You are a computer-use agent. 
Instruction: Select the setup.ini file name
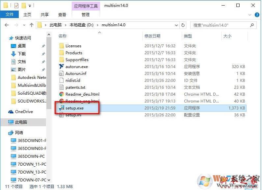(x=73, y=115)
